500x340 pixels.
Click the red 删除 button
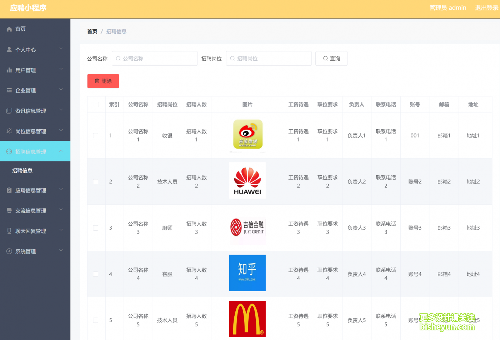[x=103, y=81]
